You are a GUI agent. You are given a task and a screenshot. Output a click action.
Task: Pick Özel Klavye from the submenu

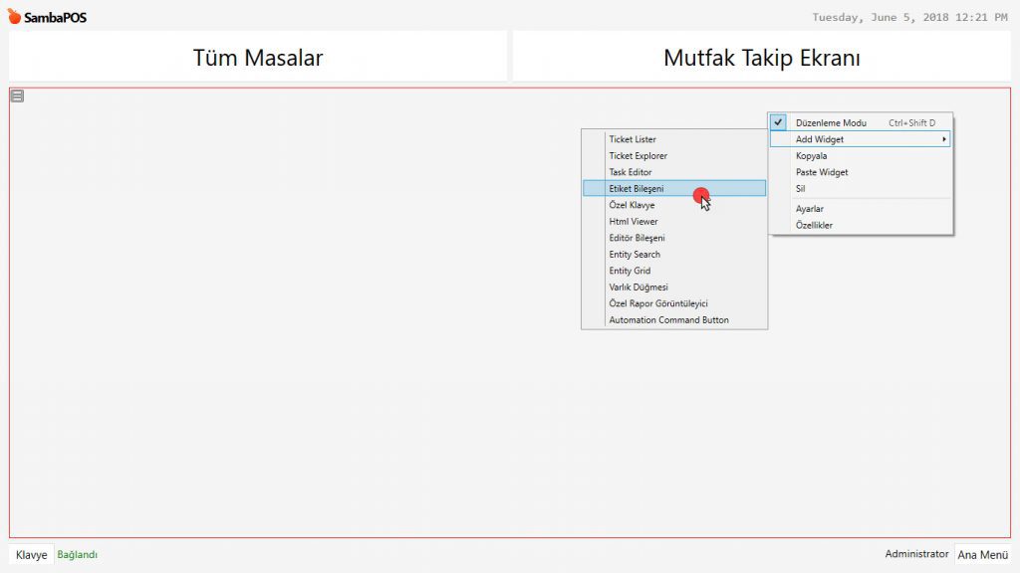click(x=632, y=205)
